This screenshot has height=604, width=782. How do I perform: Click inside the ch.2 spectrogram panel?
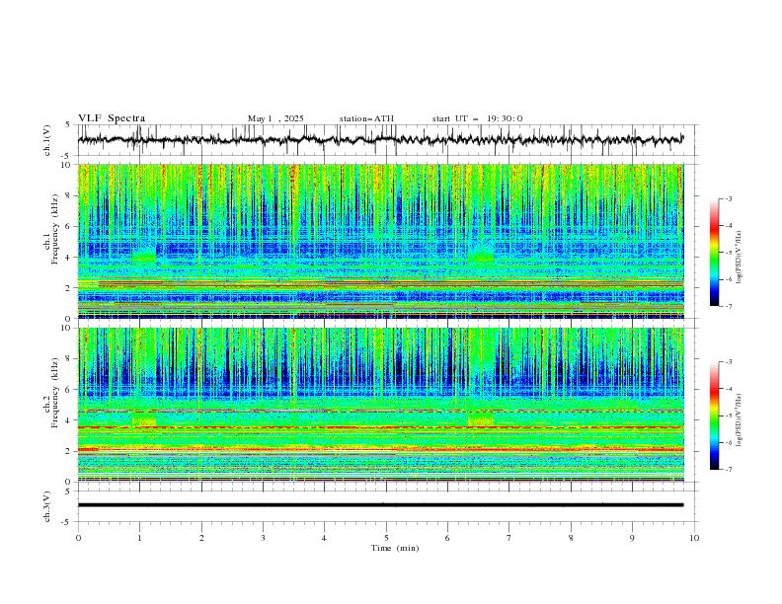[380, 405]
